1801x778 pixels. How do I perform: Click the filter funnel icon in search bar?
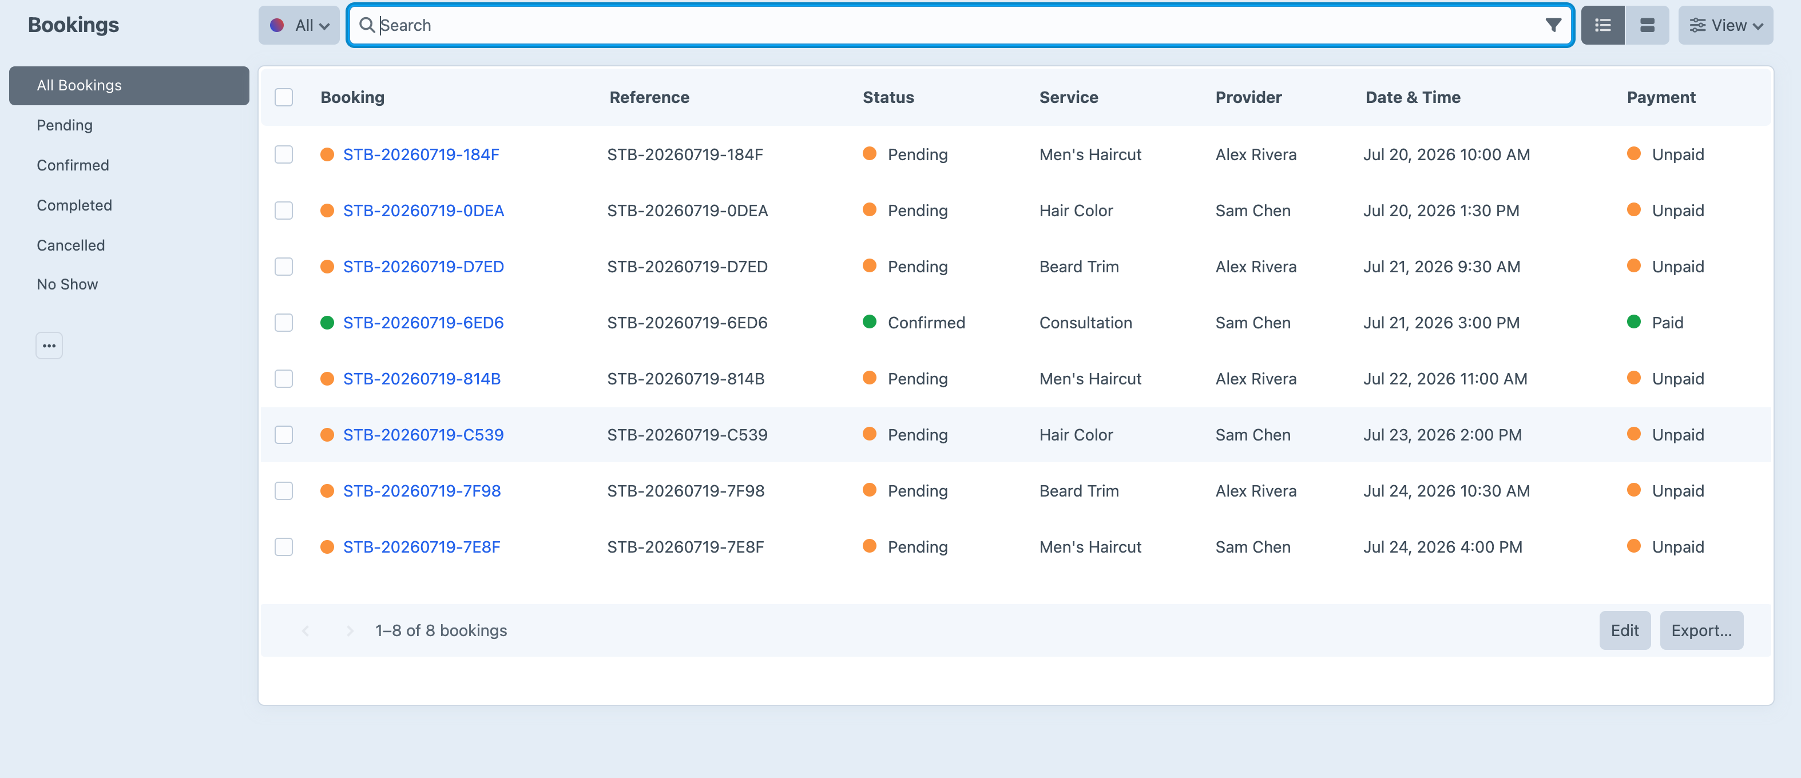(1553, 25)
